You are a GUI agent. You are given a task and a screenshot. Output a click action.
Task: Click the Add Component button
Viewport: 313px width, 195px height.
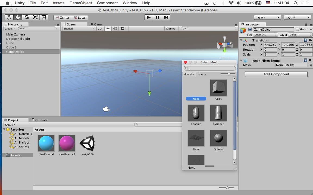pyautogui.click(x=276, y=74)
